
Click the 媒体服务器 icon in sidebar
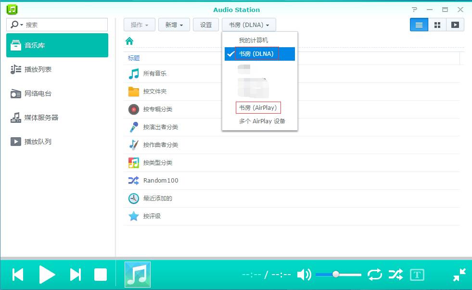(16, 118)
